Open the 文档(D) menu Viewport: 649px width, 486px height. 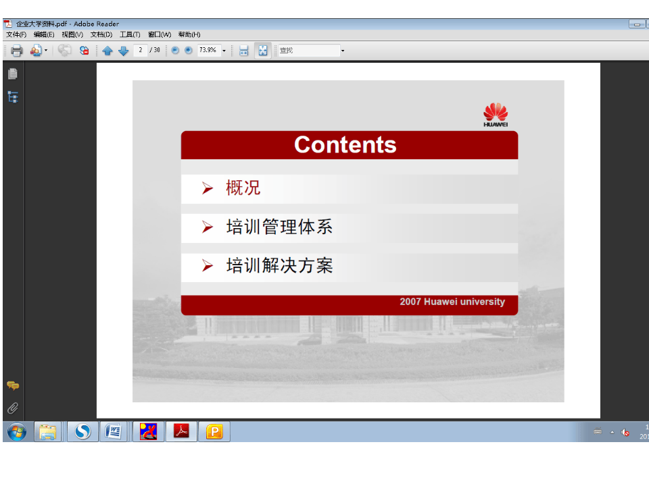[x=101, y=34]
